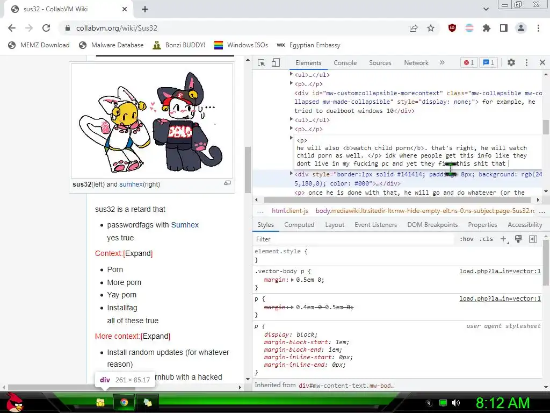Image resolution: width=550 pixels, height=413 pixels.
Task: Switch to the Network panel
Action: [416, 63]
